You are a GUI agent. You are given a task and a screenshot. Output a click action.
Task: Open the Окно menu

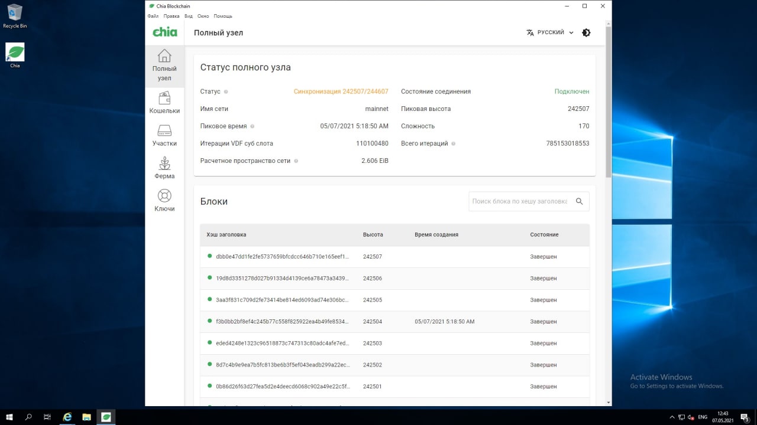tap(203, 16)
